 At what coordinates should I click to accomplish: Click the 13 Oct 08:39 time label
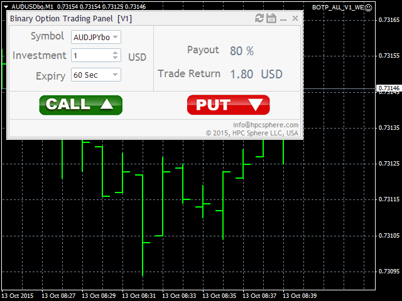[300, 296]
